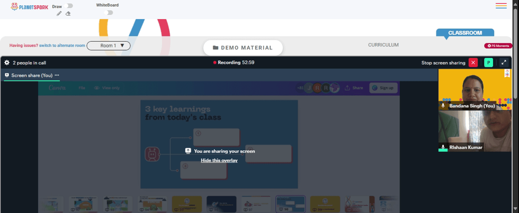Select slide thumbnail 95
Screen dimensions: 519x213
187,204
